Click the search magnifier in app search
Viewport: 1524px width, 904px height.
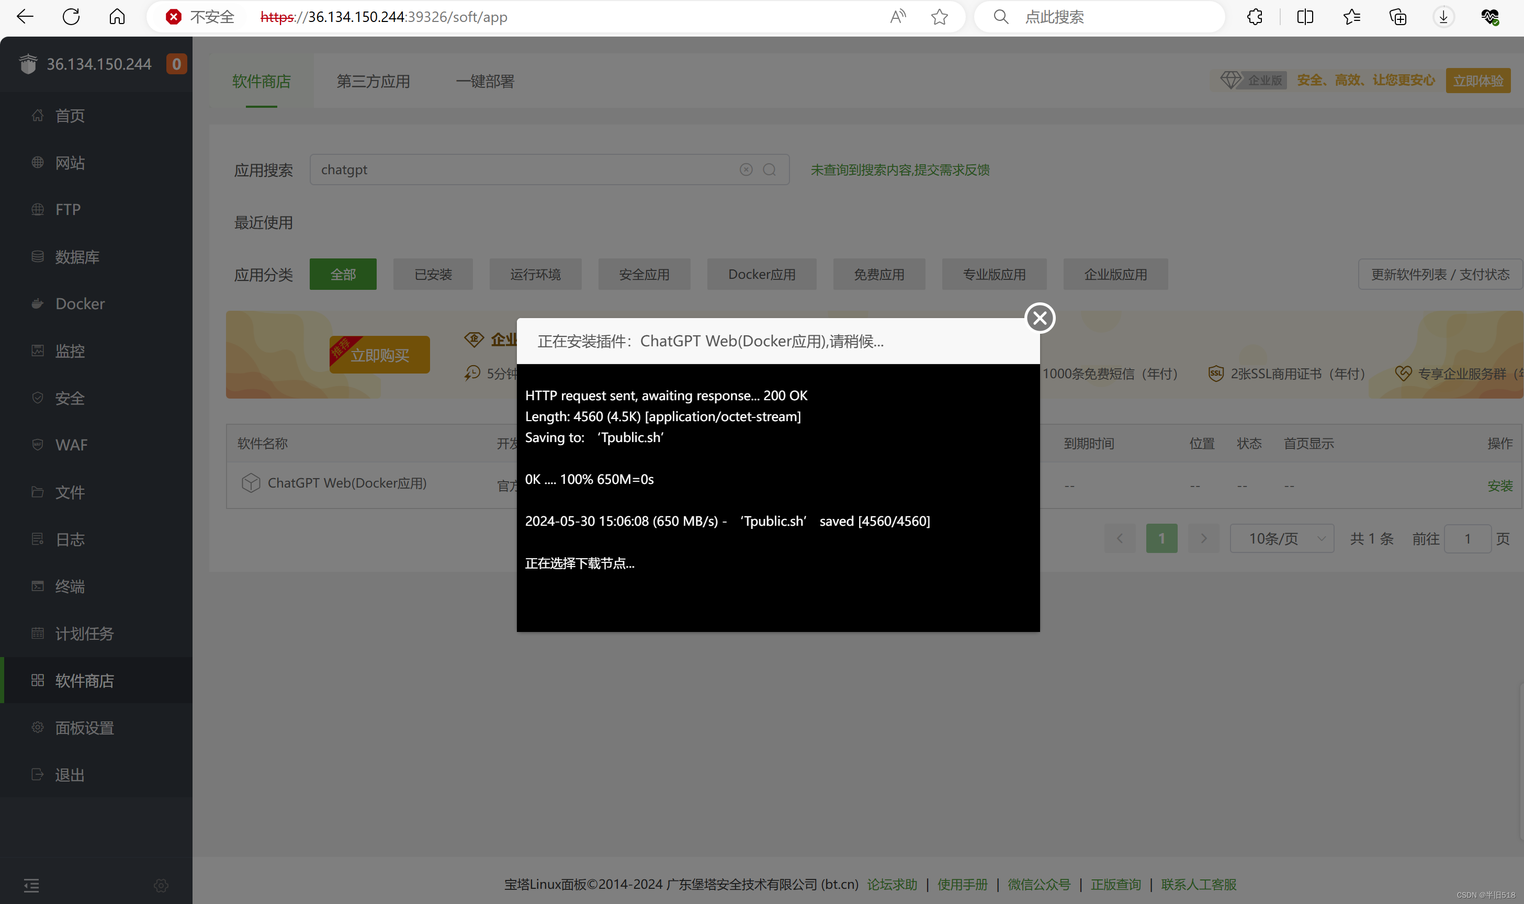point(769,170)
